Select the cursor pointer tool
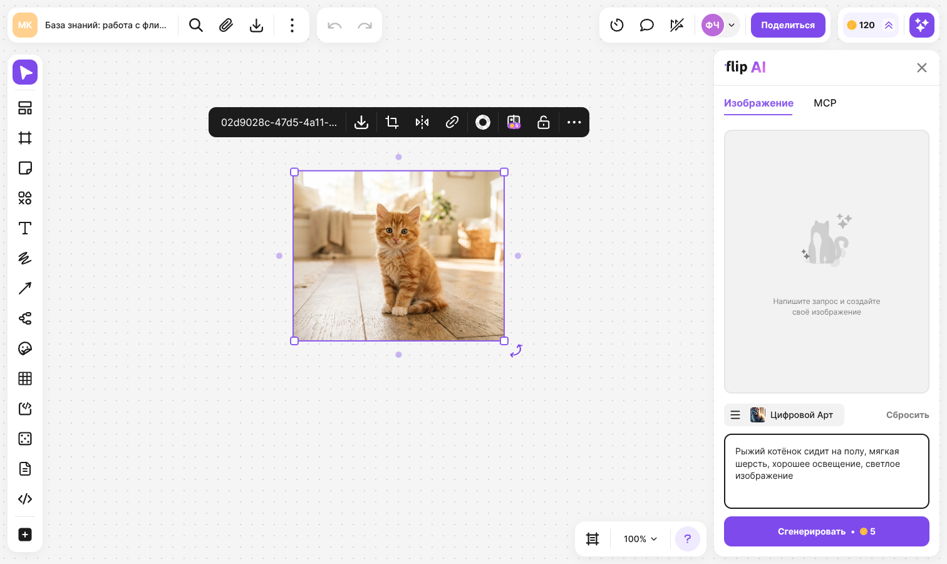947x564 pixels. (25, 72)
